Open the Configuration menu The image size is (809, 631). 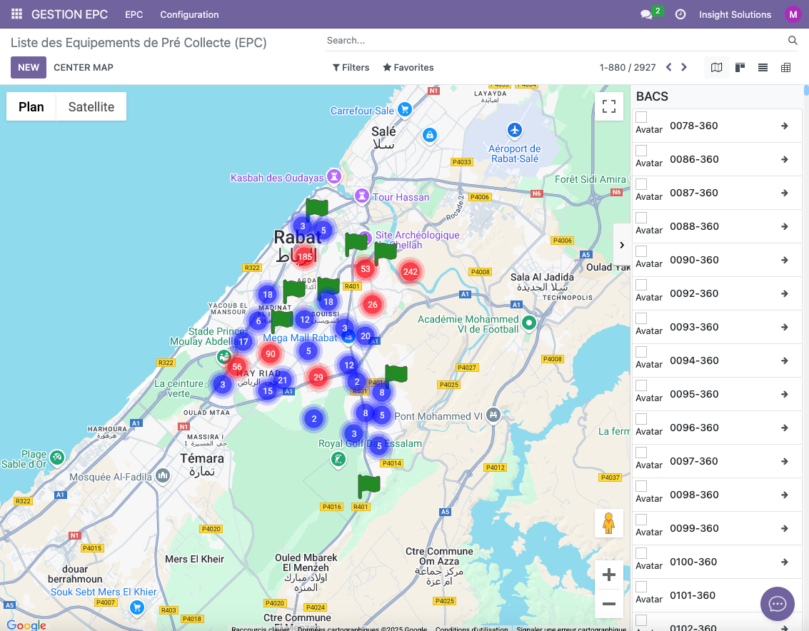click(189, 14)
